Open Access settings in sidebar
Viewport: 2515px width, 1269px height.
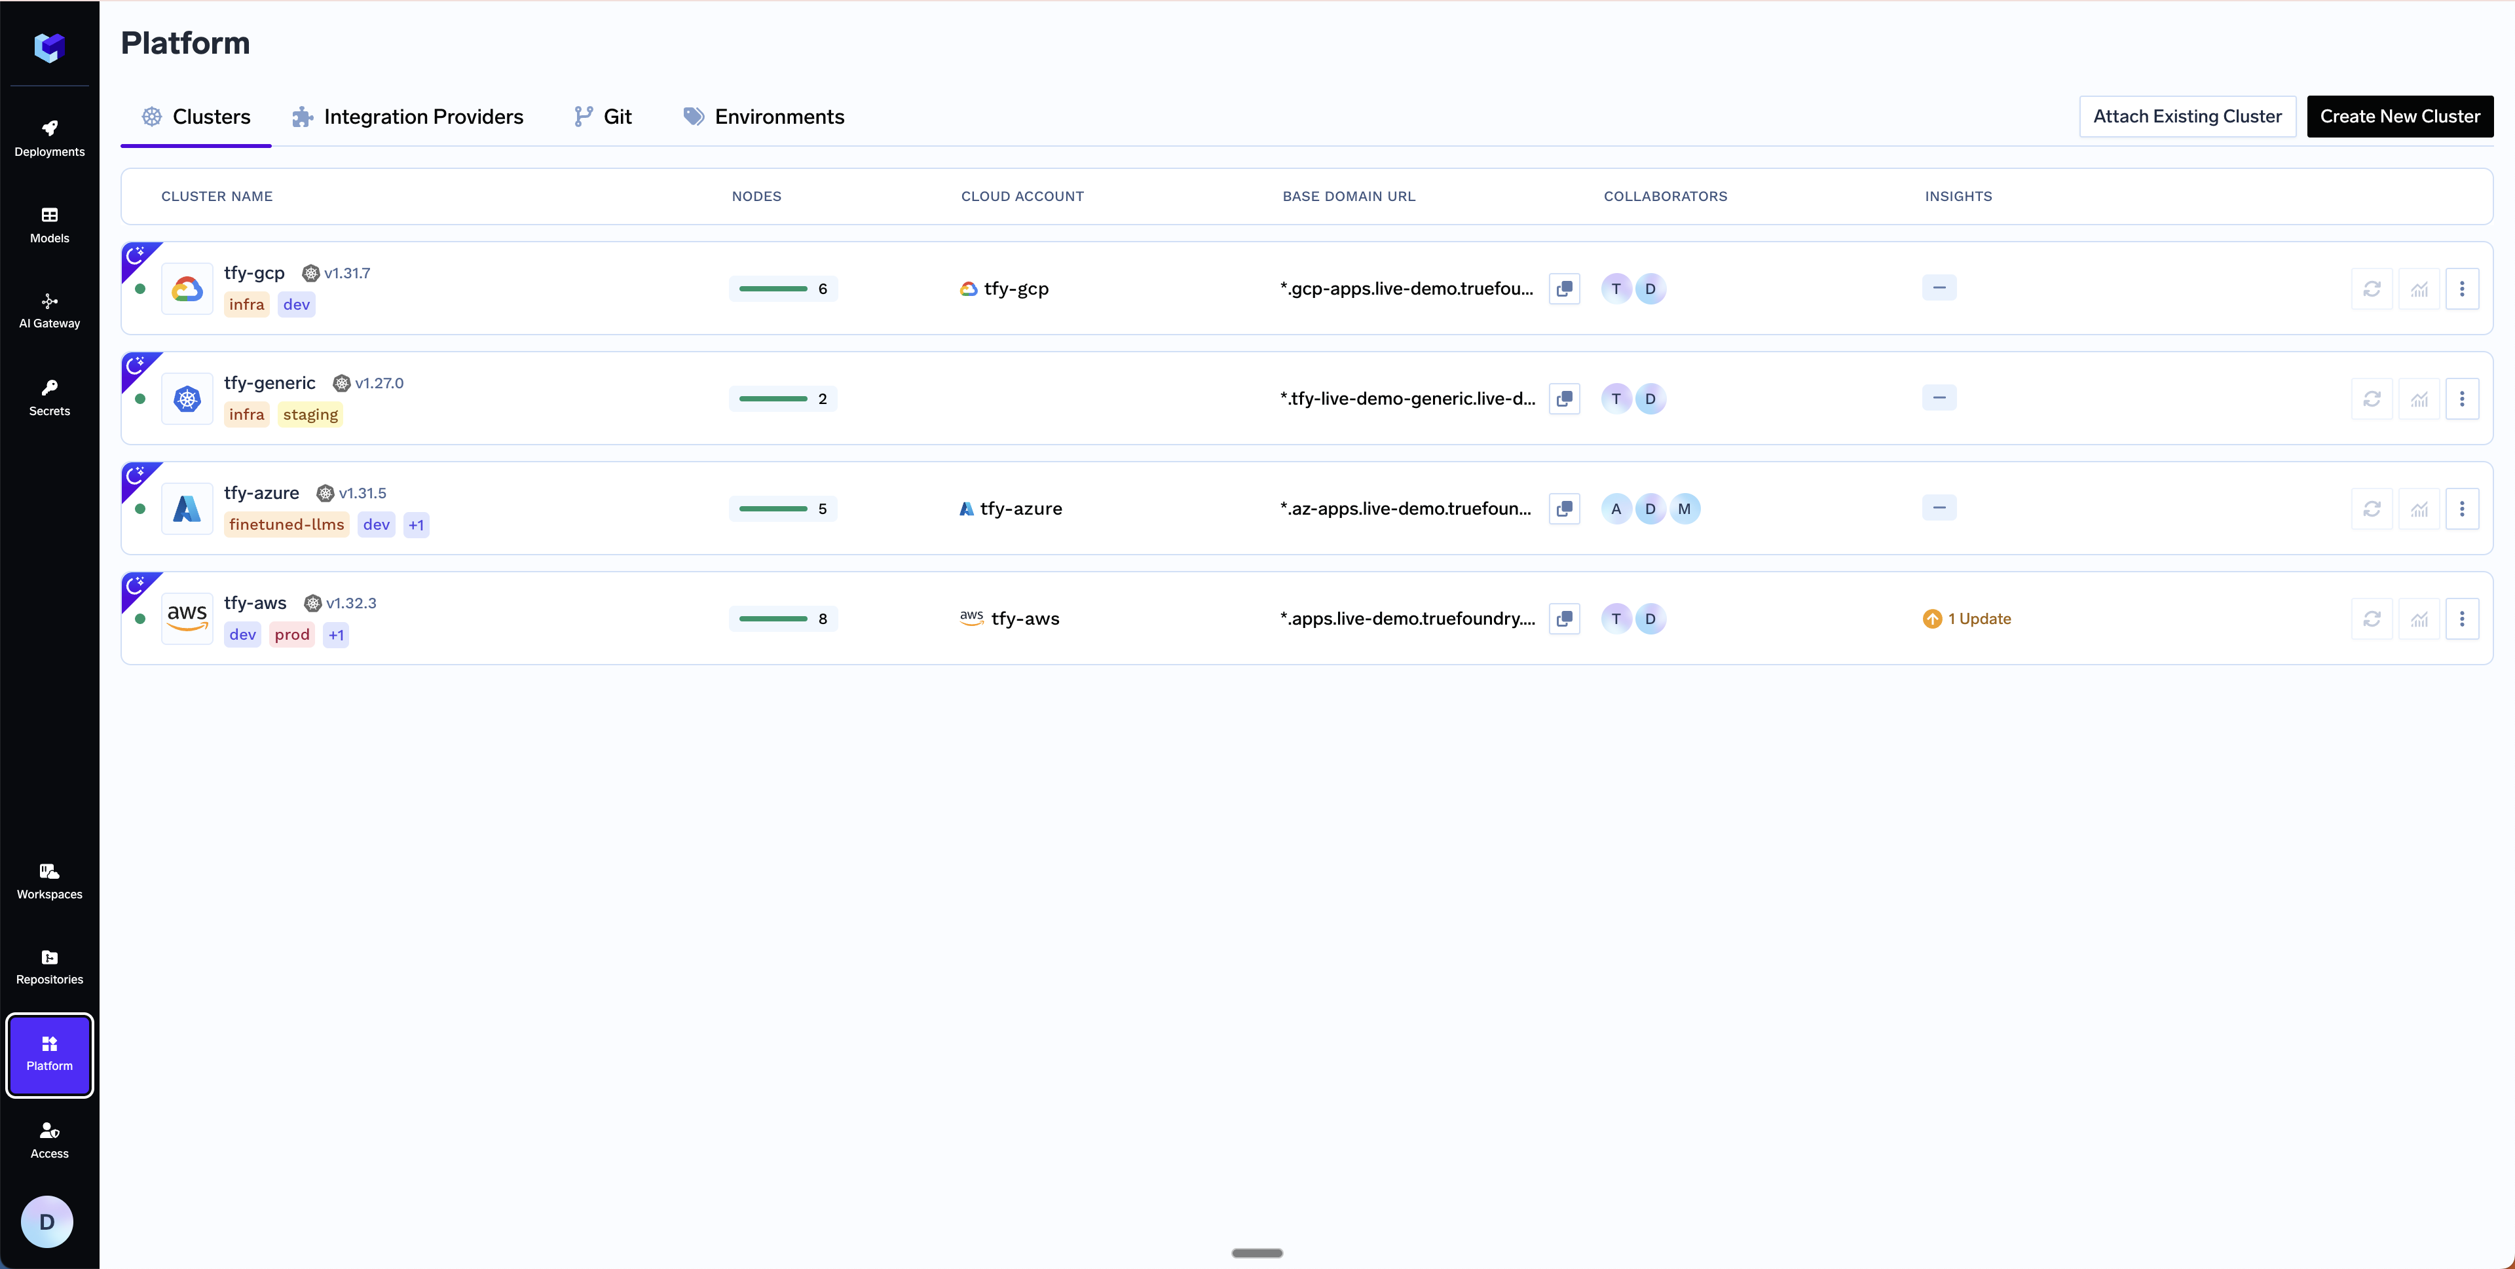[x=49, y=1140]
